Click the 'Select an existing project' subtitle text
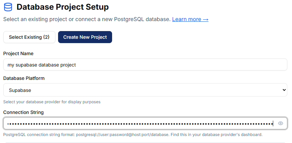 coord(87,19)
